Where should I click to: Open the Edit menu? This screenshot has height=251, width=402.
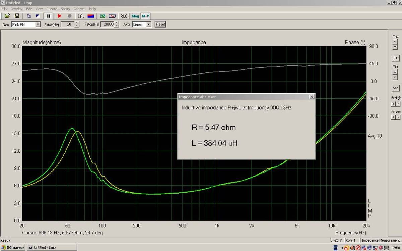click(x=29, y=9)
